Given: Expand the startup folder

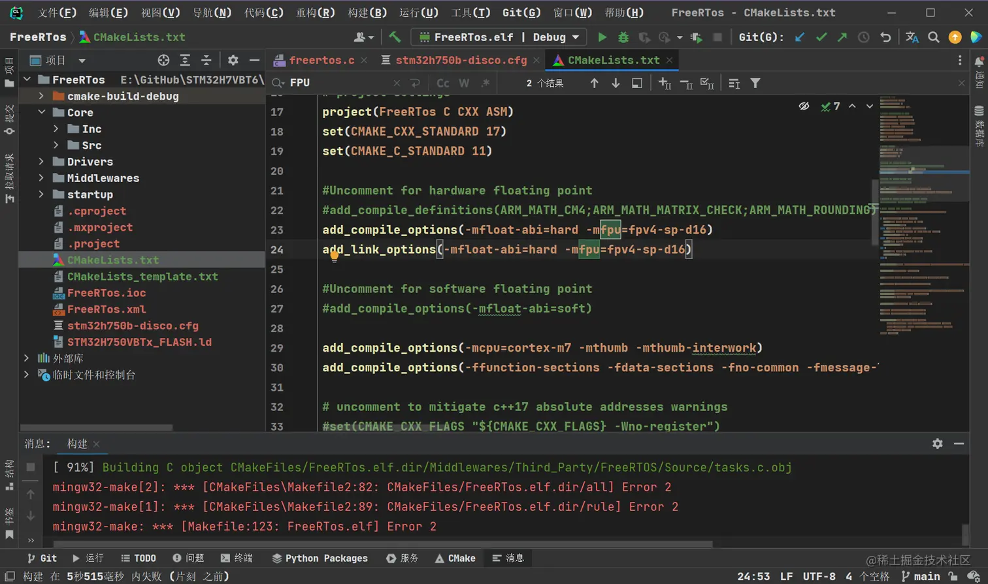Looking at the screenshot, I should [41, 194].
